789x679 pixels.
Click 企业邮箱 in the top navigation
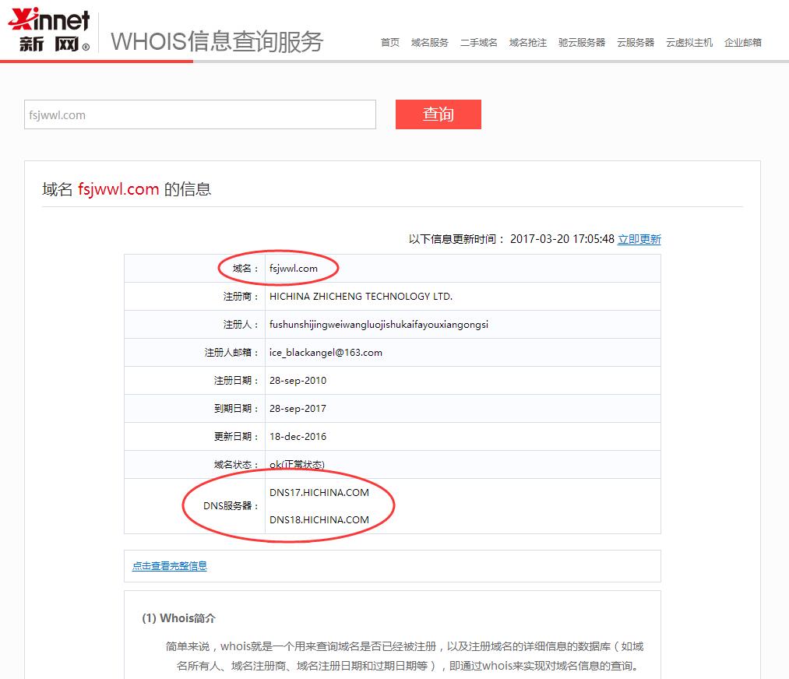tap(743, 43)
